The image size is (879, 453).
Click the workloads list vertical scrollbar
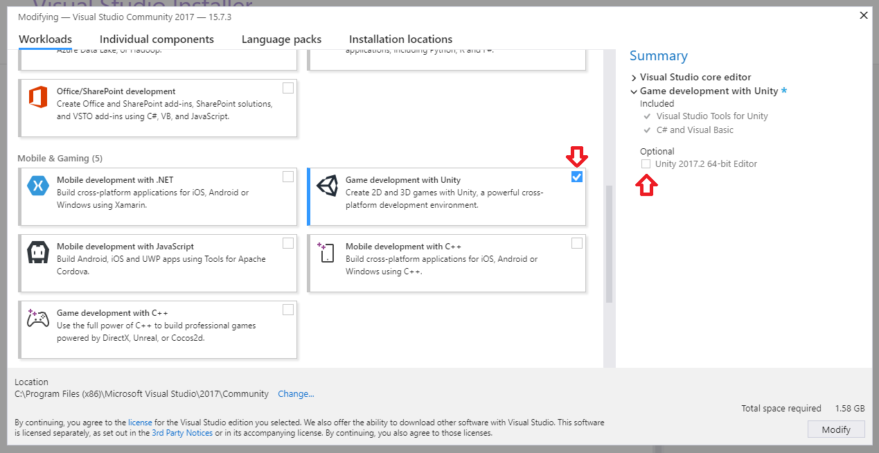point(609,244)
